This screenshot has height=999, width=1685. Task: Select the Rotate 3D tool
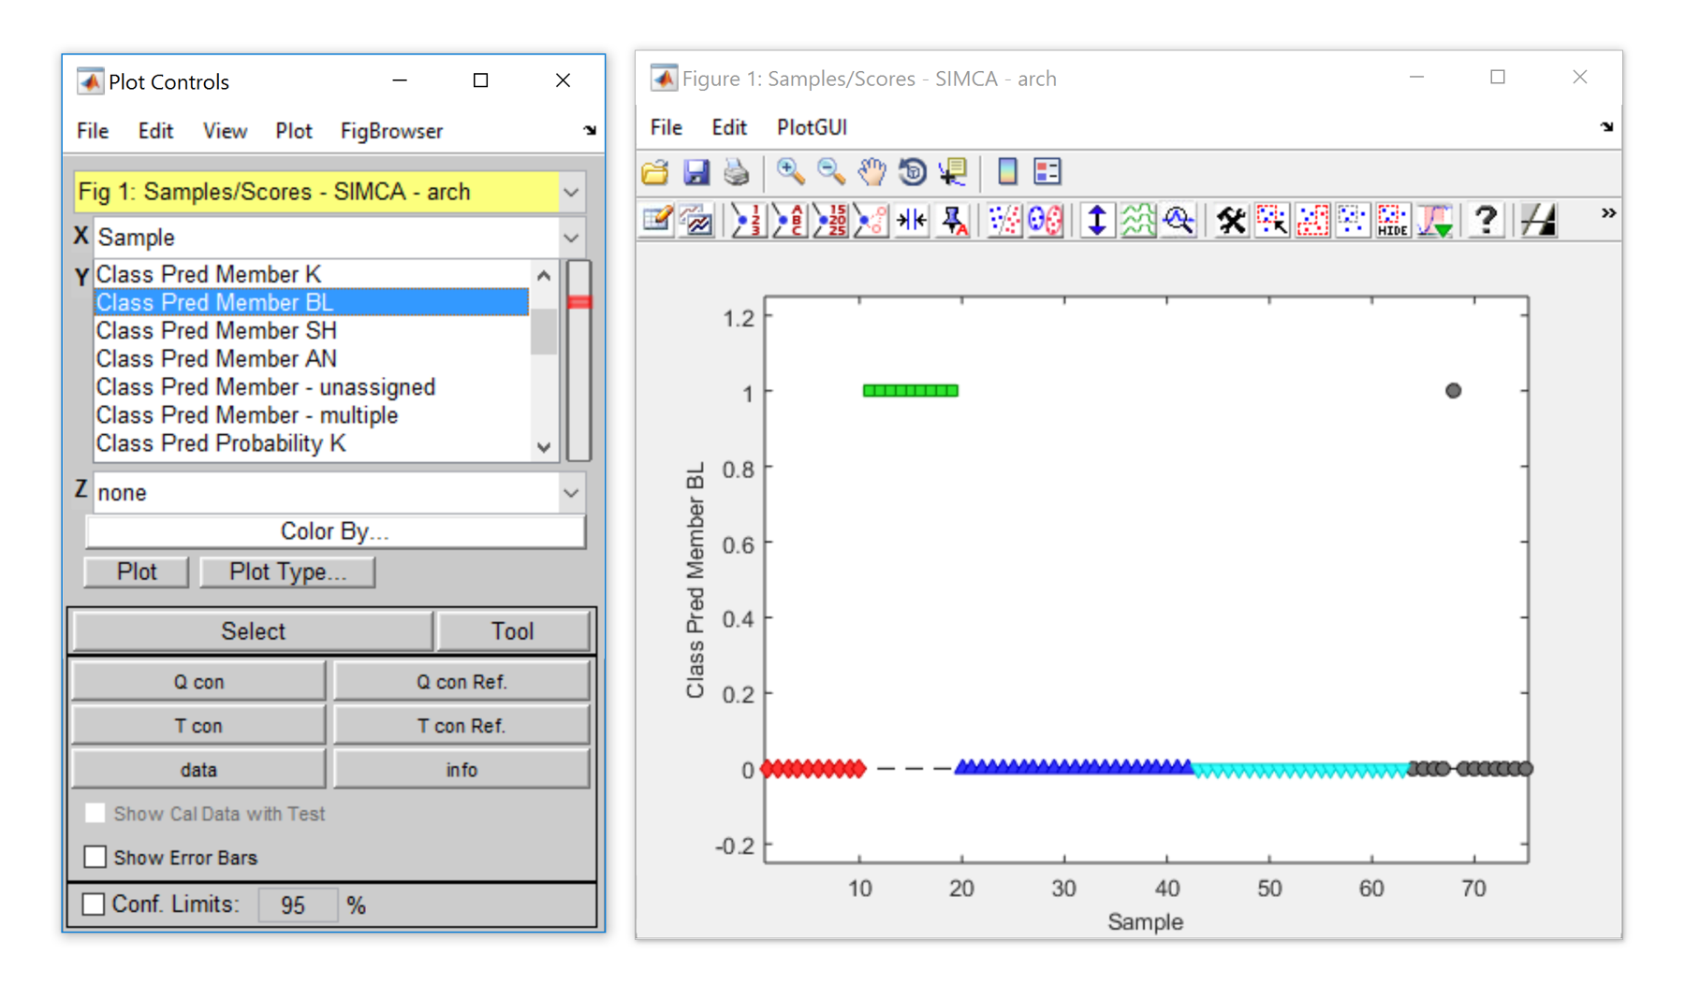click(x=912, y=172)
